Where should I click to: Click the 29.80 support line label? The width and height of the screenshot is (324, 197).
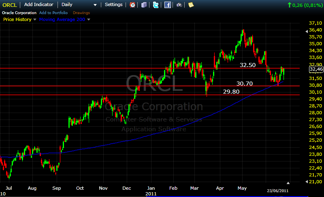click(x=231, y=92)
